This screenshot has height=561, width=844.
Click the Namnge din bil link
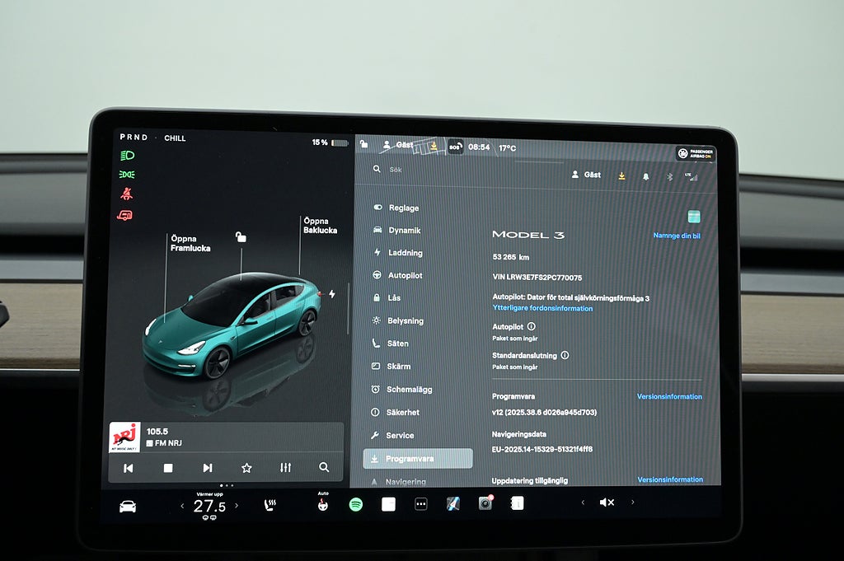(677, 236)
